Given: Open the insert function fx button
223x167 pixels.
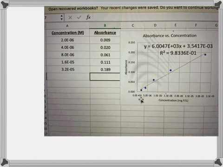Looking at the screenshot, I should click(x=88, y=17).
